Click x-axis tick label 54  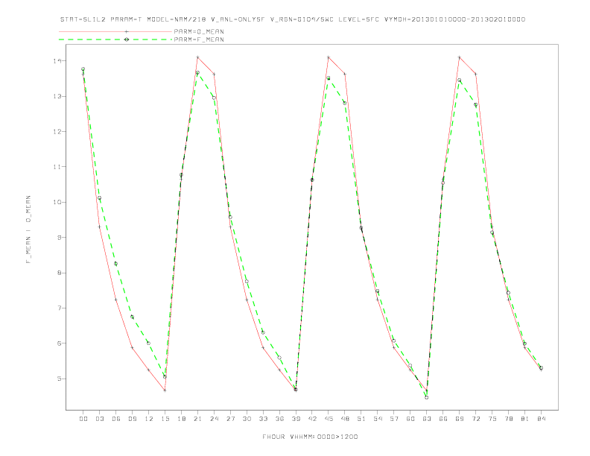pyautogui.click(x=378, y=419)
